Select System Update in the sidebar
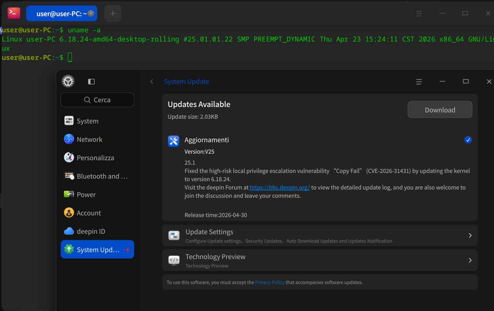The width and height of the screenshot is (494, 311). click(97, 250)
